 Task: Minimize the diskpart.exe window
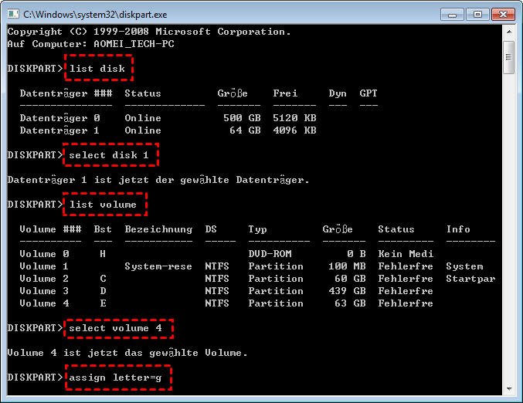point(452,15)
